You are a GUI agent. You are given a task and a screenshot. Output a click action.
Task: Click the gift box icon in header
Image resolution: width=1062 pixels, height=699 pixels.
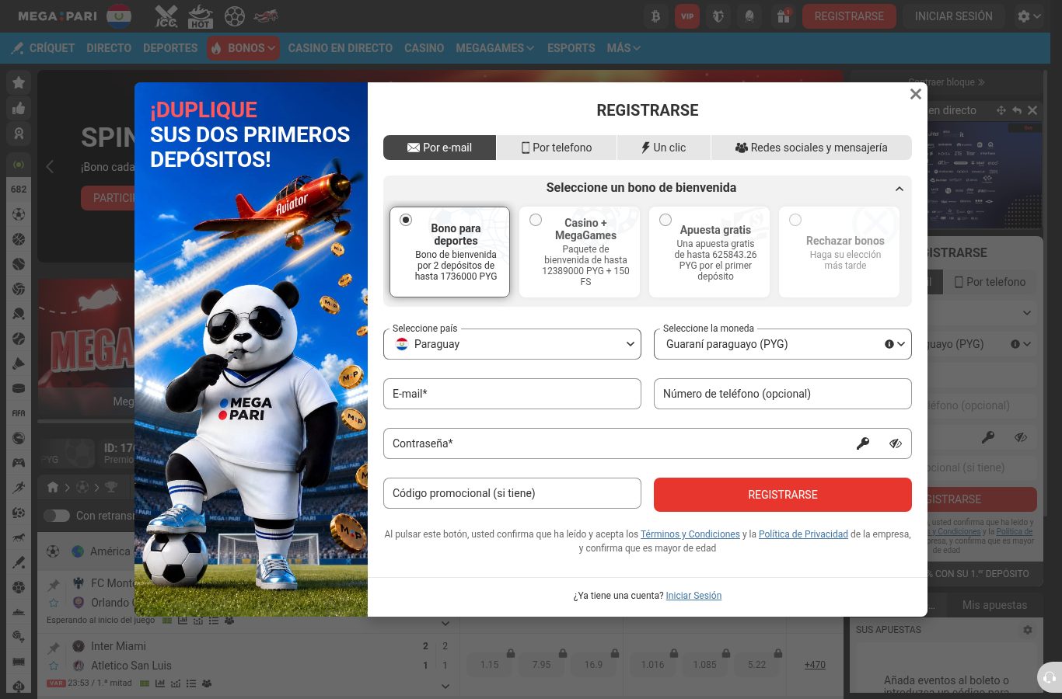click(x=784, y=16)
